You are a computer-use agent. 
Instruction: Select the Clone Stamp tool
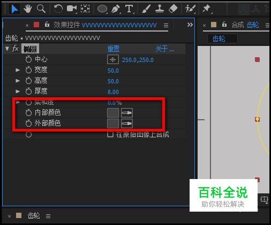pos(160,9)
